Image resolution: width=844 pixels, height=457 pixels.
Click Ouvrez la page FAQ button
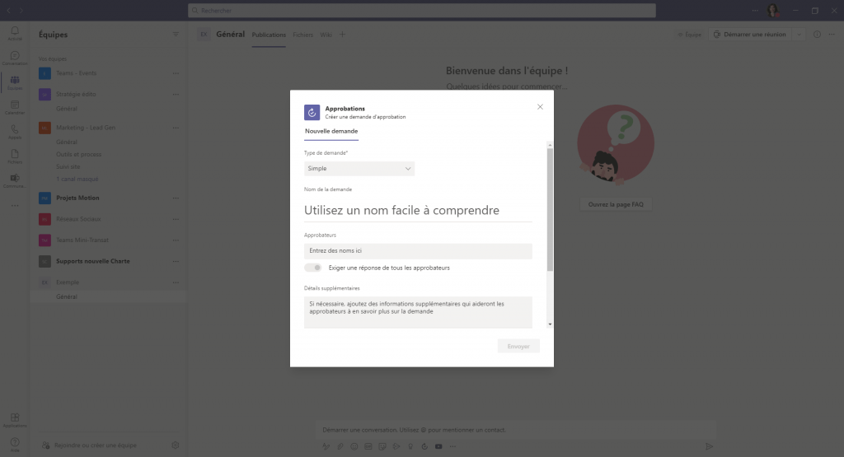click(x=616, y=204)
